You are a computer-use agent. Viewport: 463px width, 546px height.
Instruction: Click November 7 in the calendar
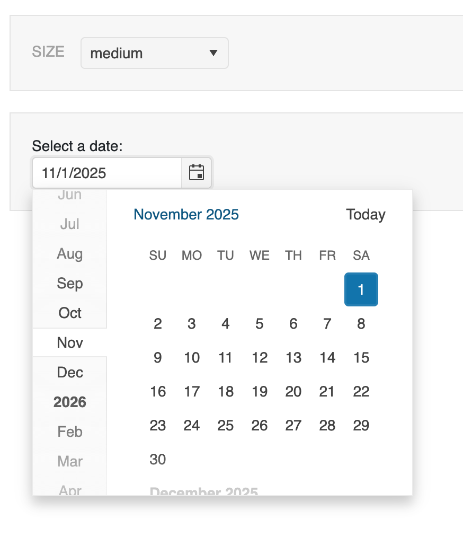[327, 324]
